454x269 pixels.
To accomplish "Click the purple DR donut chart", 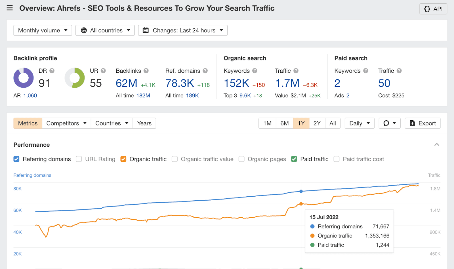I will (x=24, y=78).
